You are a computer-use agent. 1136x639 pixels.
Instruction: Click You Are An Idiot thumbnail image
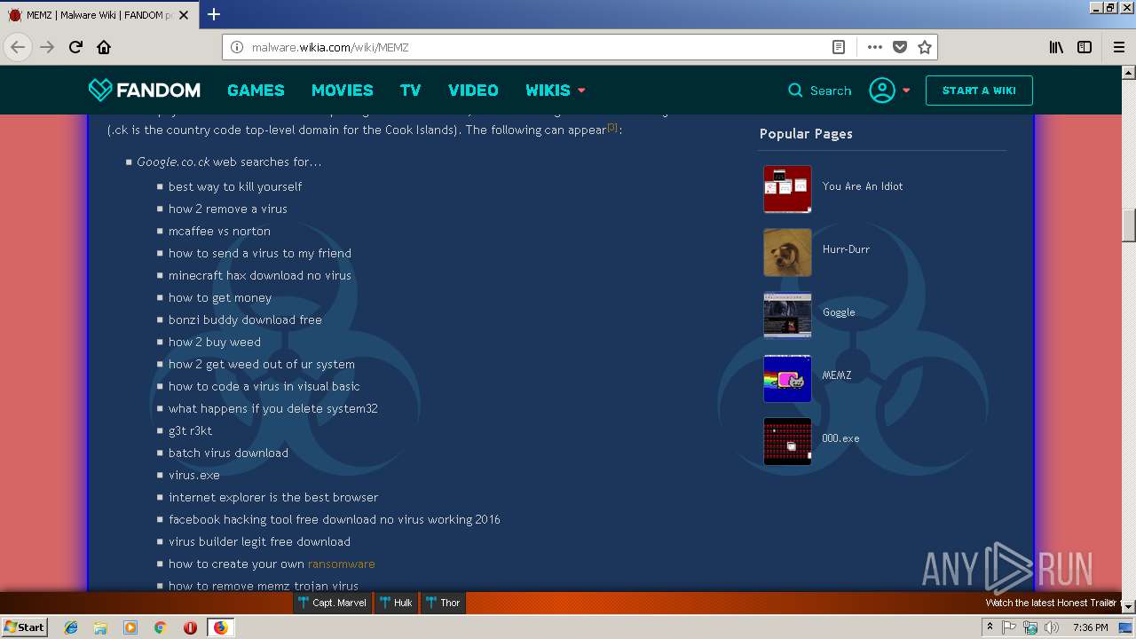[x=787, y=189]
